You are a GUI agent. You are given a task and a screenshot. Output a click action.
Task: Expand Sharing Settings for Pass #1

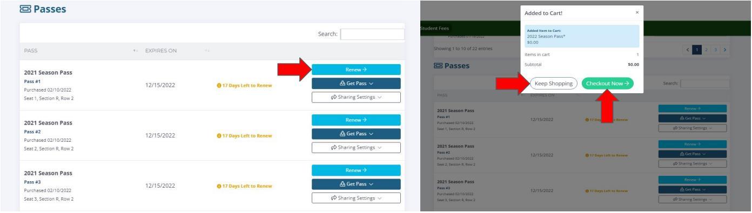(x=356, y=97)
